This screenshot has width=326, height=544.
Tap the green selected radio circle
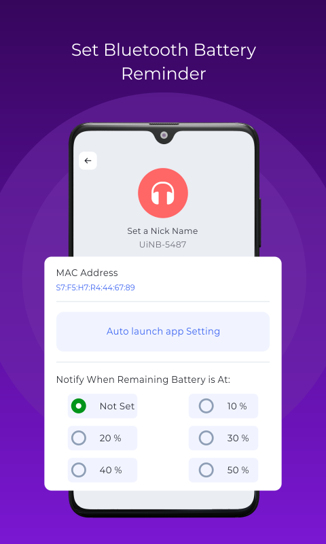coord(79,406)
